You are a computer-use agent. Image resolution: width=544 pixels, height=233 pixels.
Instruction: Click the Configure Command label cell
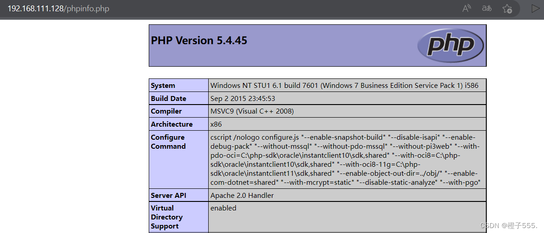178,160
